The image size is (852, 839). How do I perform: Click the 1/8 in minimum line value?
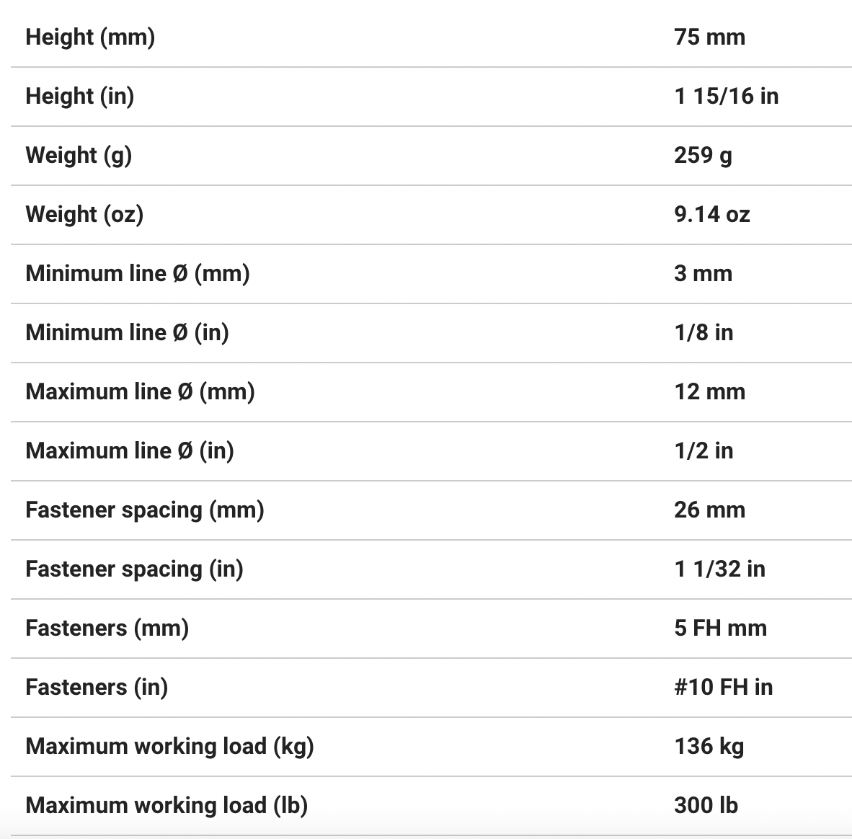coord(704,332)
